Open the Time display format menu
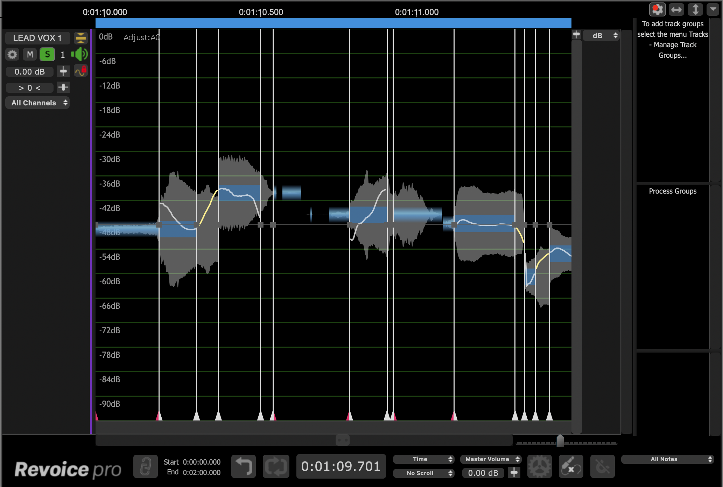This screenshot has height=487, width=723. (423, 459)
